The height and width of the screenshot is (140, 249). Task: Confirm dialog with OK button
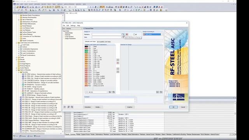click(174, 107)
